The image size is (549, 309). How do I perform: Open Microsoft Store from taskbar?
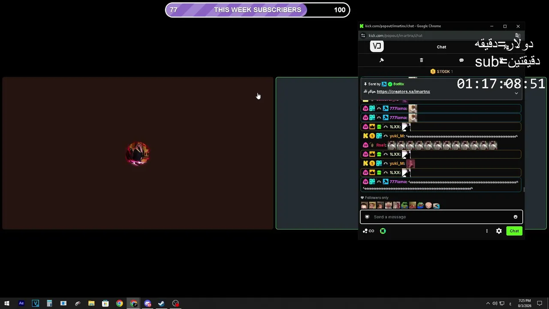105,303
